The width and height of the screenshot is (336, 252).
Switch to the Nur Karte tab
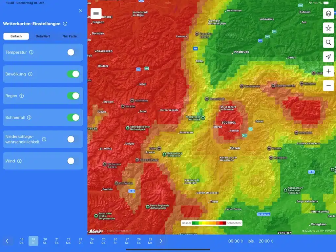coord(70,36)
